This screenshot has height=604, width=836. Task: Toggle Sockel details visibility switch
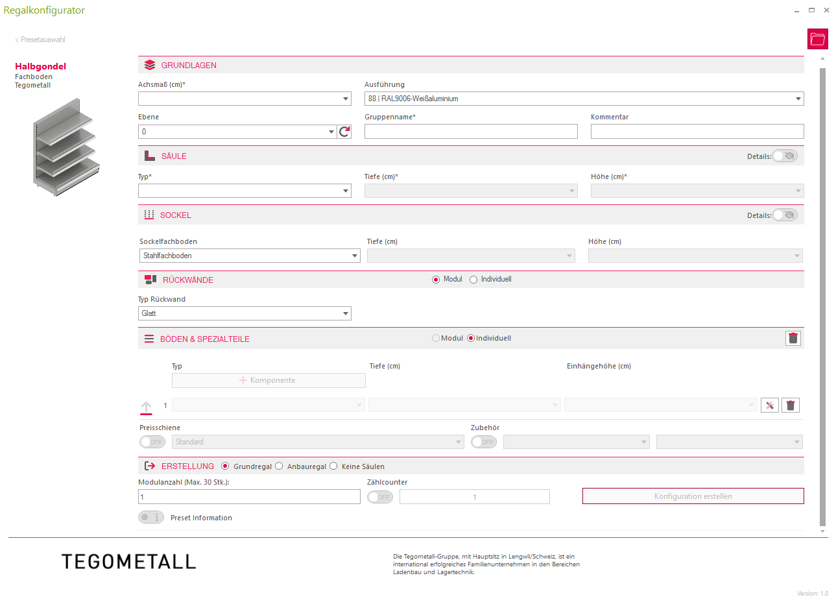coord(785,215)
